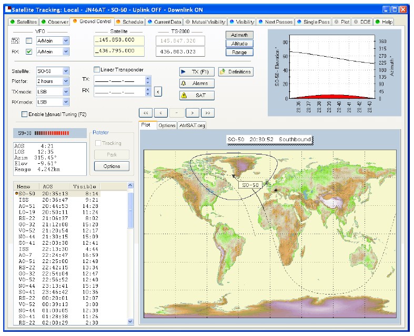
Task: Click the TX (F1) play arrow button
Action: 197,72
